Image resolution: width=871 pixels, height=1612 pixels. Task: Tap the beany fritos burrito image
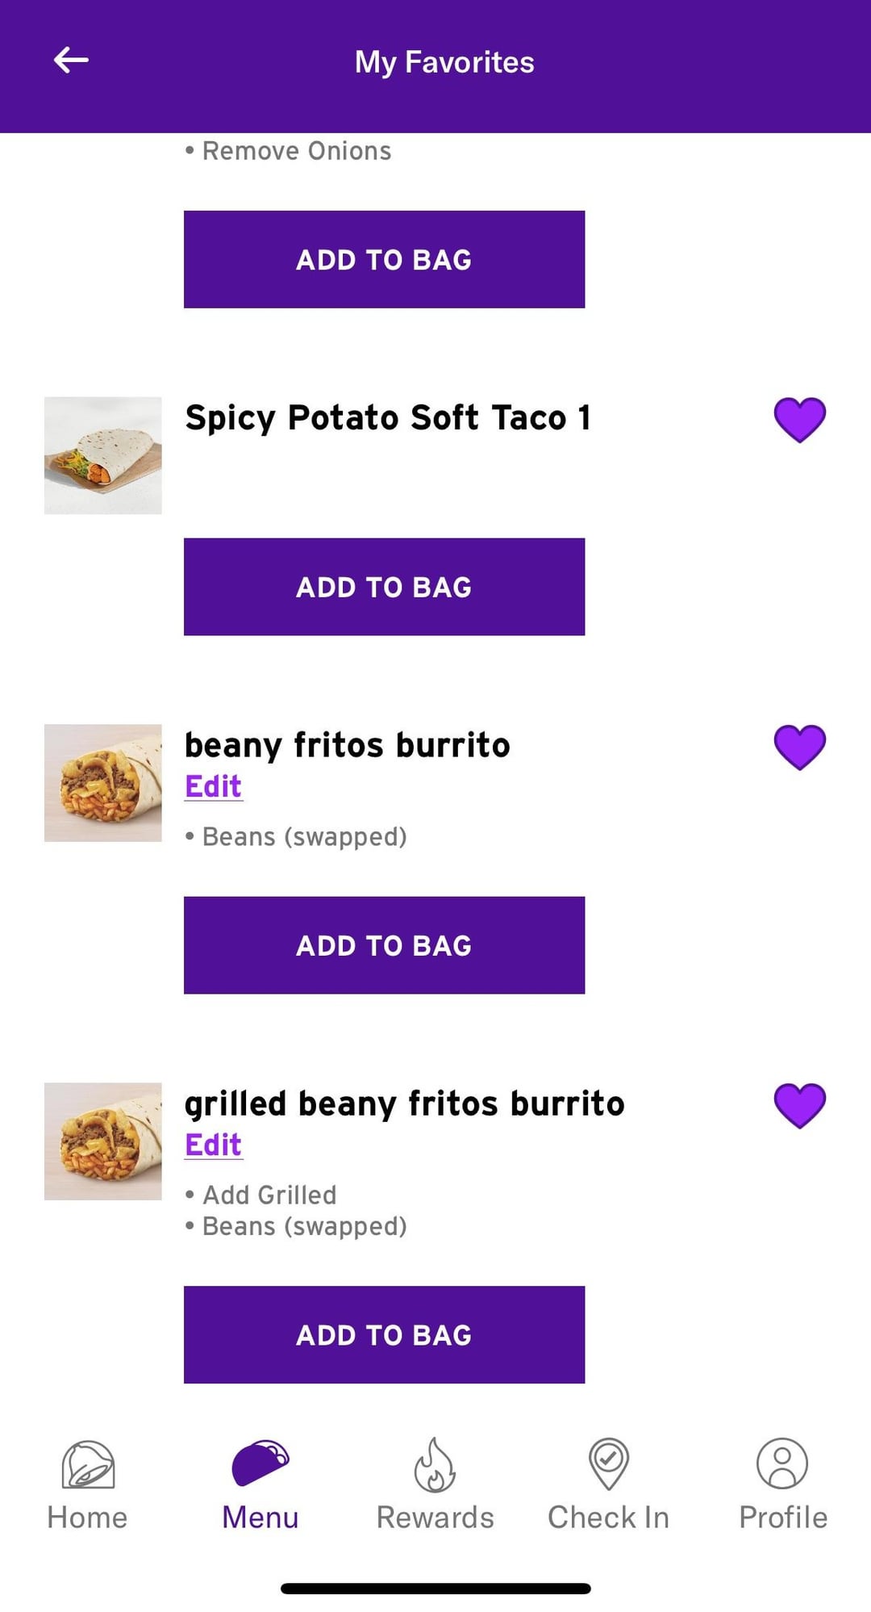pyautogui.click(x=103, y=783)
